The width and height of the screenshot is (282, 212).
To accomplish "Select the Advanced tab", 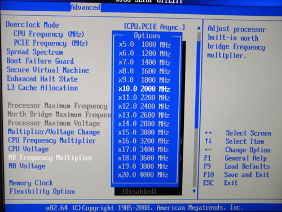I will tap(86, 7).
